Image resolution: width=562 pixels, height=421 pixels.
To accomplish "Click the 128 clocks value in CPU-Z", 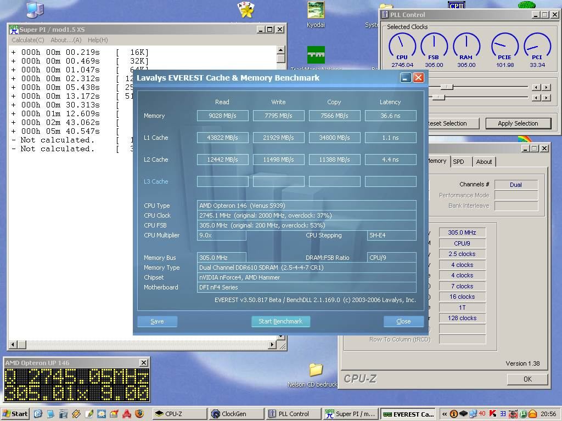I will point(462,318).
